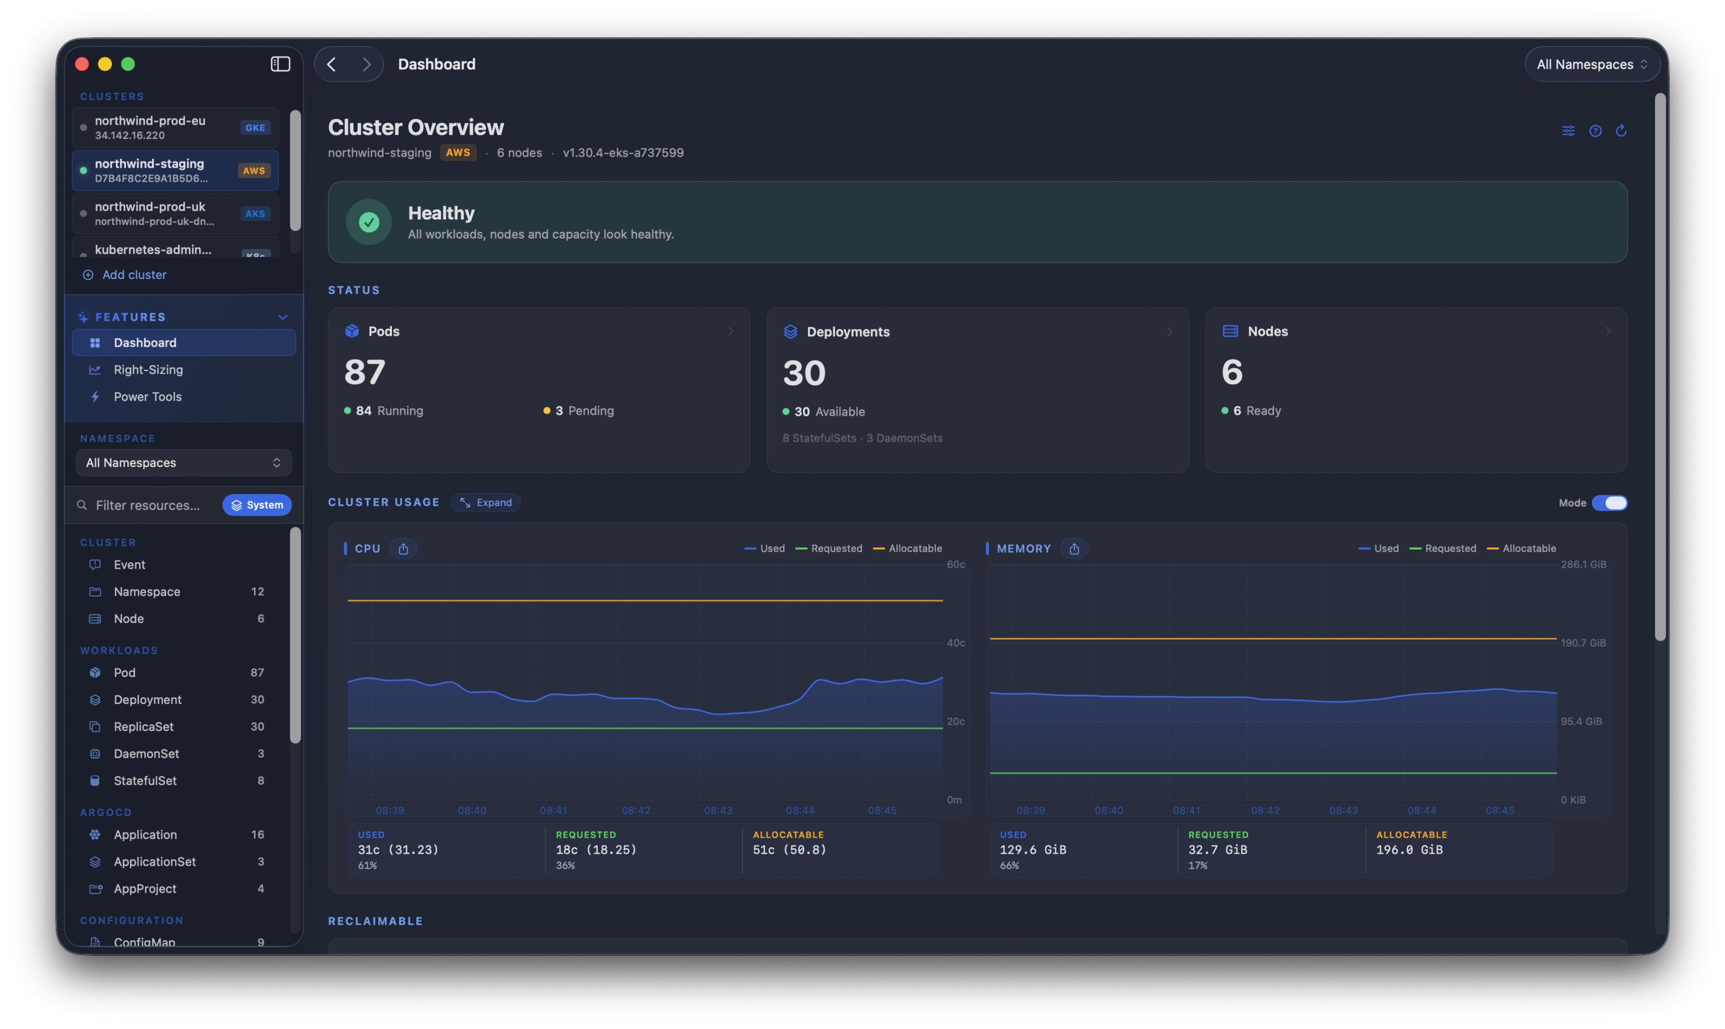Go back with the left chevron
Screen dimensions: 1725x1029
[x=331, y=64]
